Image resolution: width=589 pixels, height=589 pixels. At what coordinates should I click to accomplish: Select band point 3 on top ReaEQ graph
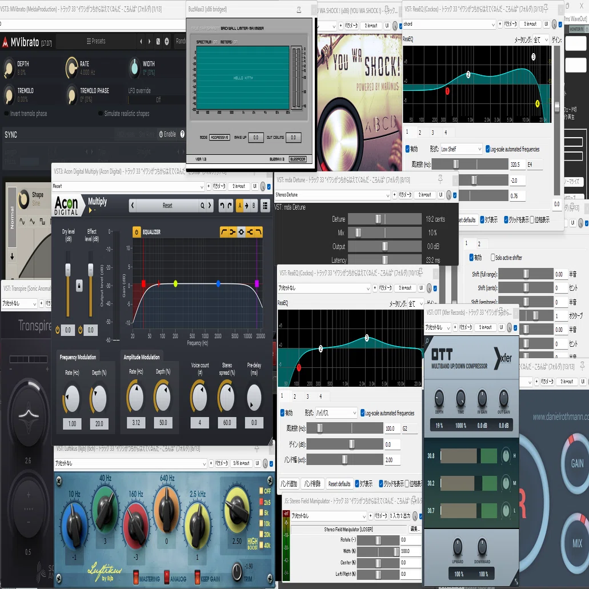pyautogui.click(x=534, y=57)
